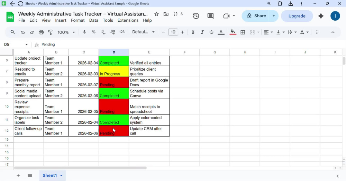Screen dimensions: 346x181
Task: Click the horizontal scrollbar
Action: (80, 168)
